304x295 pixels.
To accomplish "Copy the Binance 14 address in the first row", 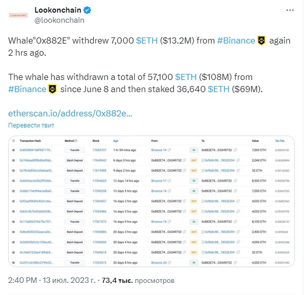I will [x=169, y=150].
